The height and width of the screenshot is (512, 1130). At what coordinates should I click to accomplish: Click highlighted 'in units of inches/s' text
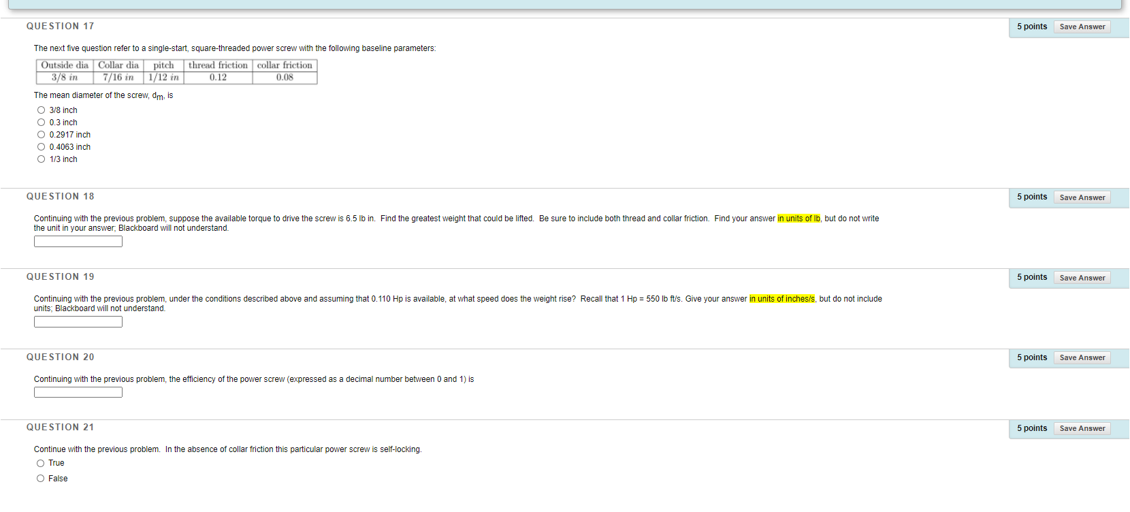(x=782, y=299)
